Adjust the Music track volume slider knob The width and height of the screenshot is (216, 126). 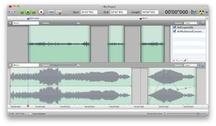(56, 65)
